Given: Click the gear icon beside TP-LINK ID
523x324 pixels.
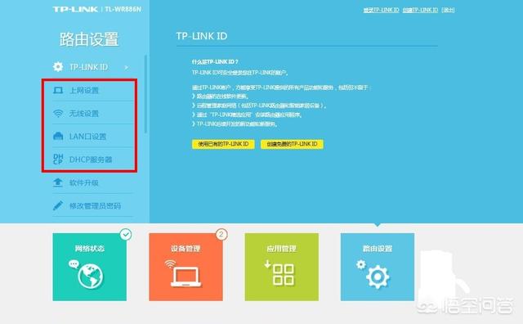Looking at the screenshot, I should point(58,67).
